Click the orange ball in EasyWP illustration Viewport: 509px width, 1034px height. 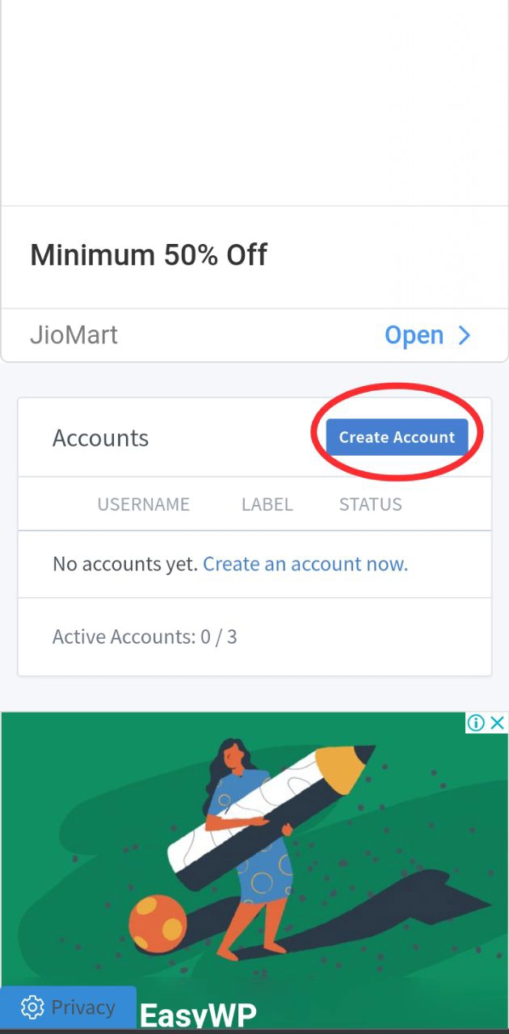click(157, 920)
